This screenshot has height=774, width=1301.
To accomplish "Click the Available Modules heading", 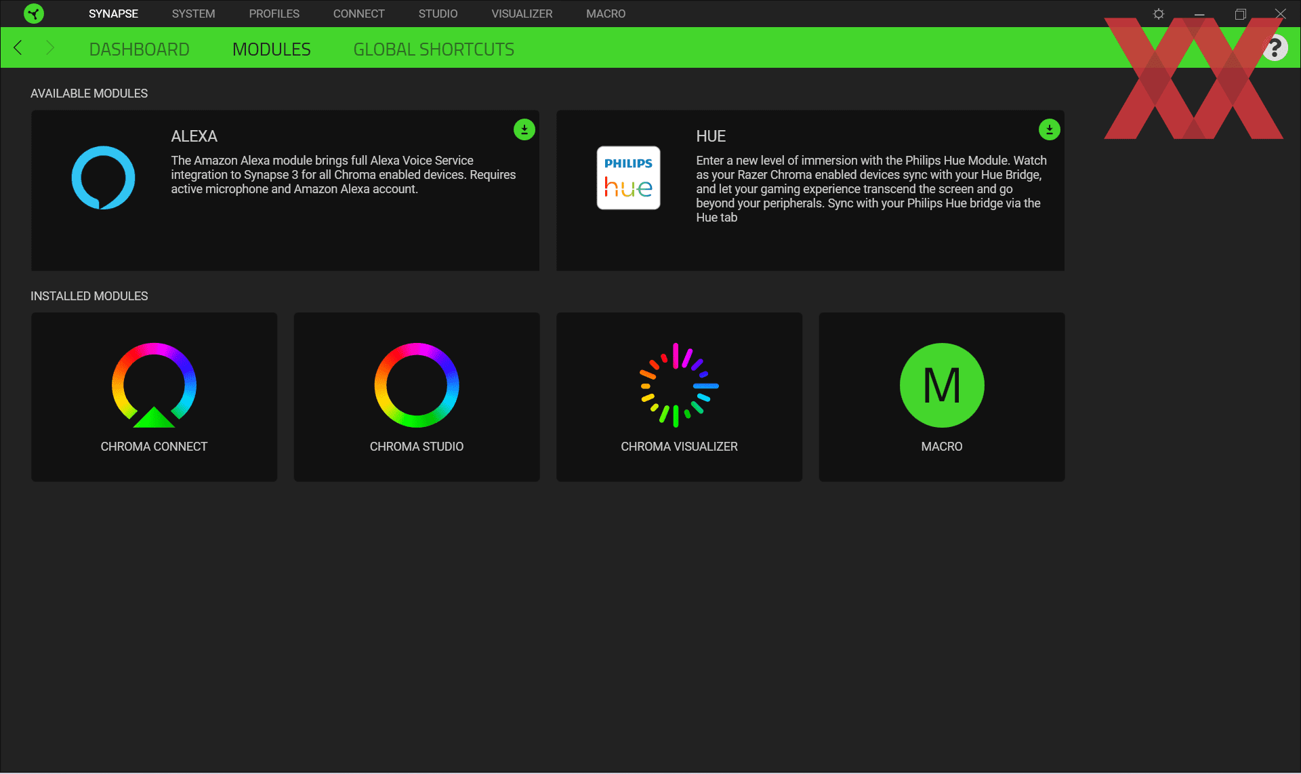I will pos(89,94).
